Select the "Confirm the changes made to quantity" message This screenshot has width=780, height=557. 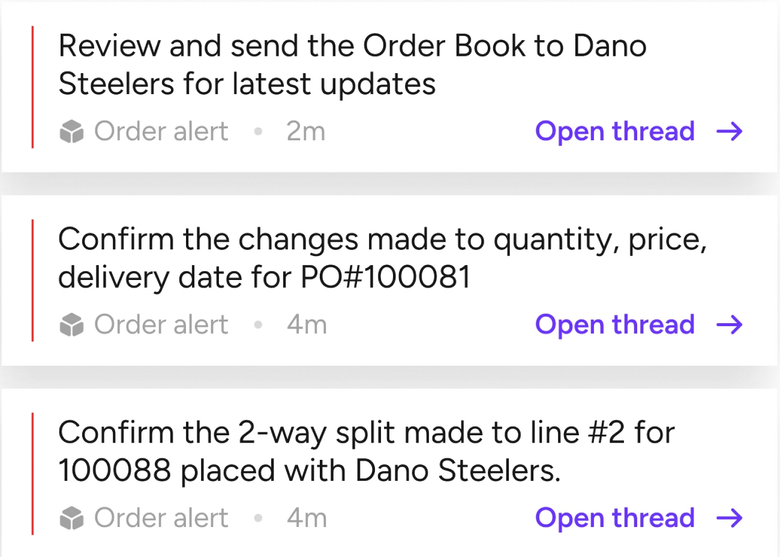382,258
